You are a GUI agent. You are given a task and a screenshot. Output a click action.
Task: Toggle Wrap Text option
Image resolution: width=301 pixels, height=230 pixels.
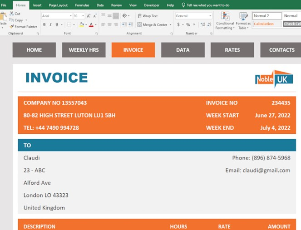[148, 16]
